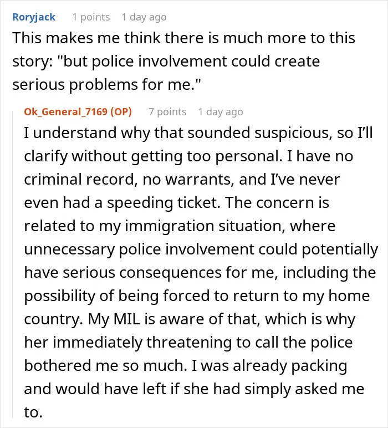Collapse the reply thread using the vertical line
388x428 pixels.
(x=13, y=264)
